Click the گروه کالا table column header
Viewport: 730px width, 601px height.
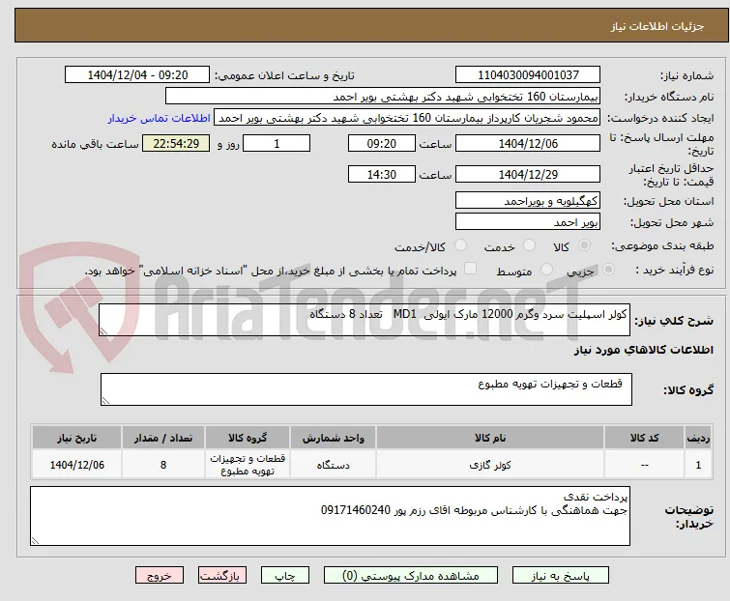[x=248, y=438]
